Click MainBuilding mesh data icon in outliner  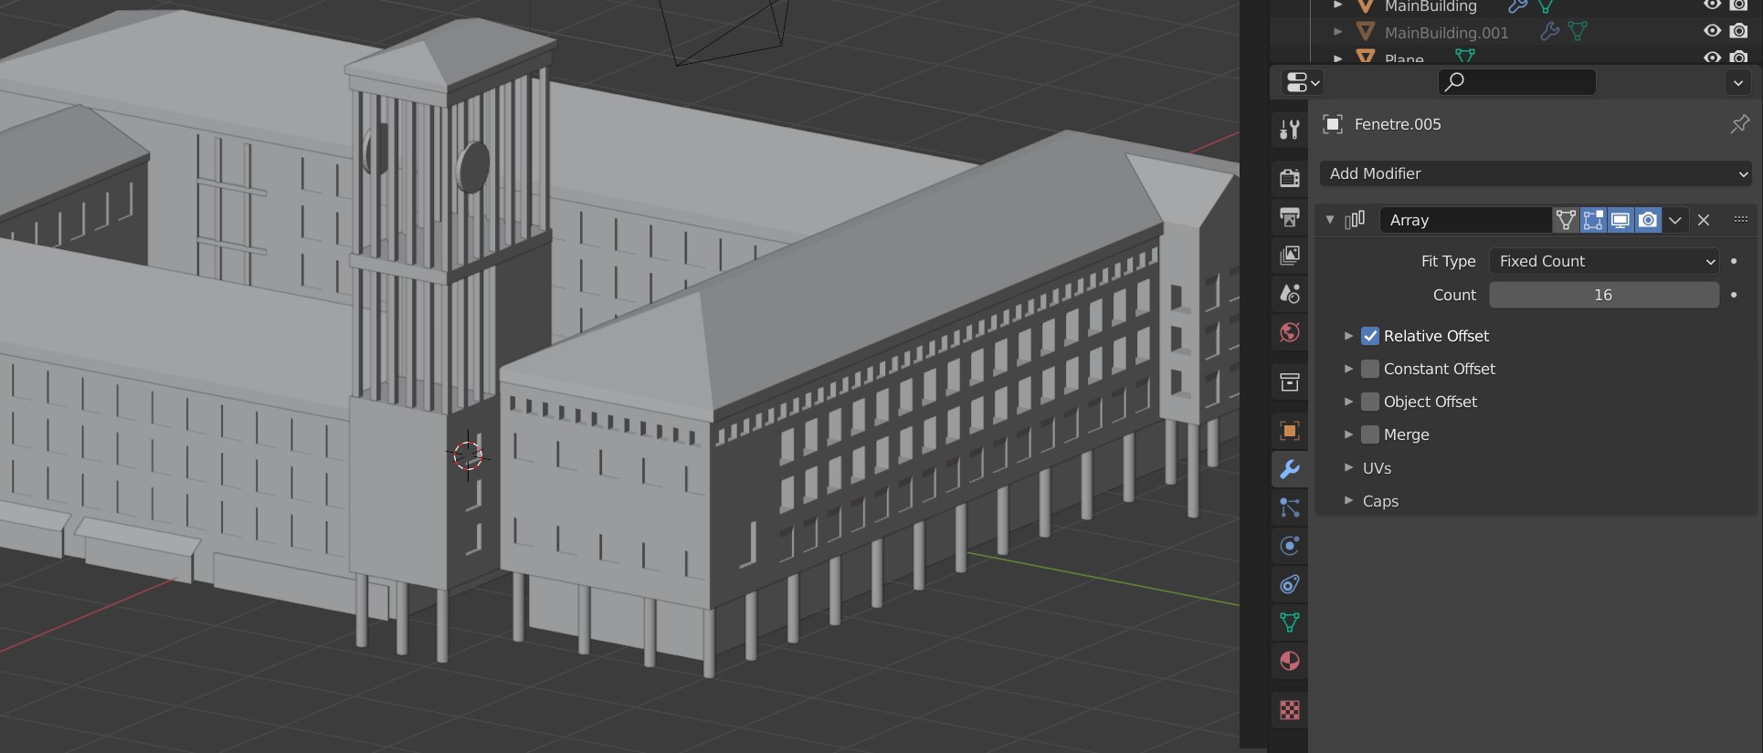pyautogui.click(x=1546, y=6)
